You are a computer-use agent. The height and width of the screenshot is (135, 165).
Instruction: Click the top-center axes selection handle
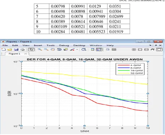click(x=84, y=61)
